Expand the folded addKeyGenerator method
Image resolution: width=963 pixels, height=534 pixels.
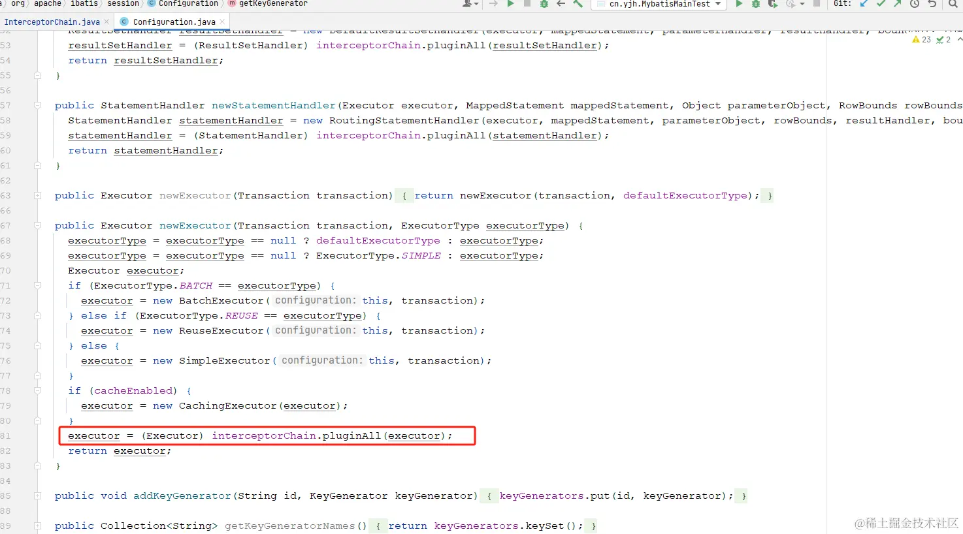37,495
